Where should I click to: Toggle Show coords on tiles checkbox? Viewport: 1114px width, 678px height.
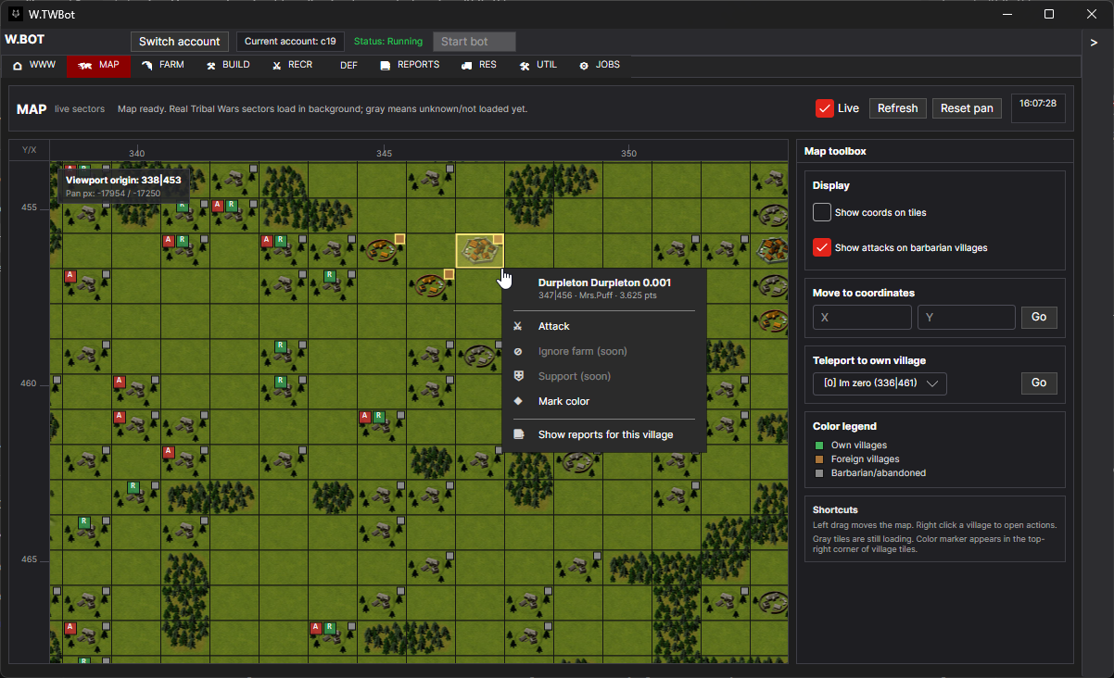(x=822, y=212)
